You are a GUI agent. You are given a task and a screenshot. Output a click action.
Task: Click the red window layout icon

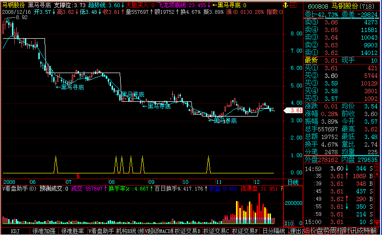tap(293, 5)
